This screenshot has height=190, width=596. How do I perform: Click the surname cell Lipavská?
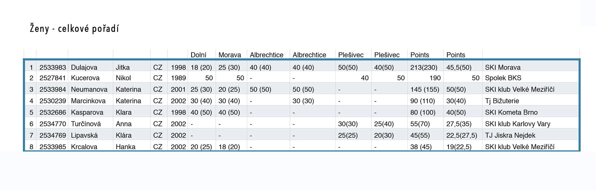tap(84, 135)
